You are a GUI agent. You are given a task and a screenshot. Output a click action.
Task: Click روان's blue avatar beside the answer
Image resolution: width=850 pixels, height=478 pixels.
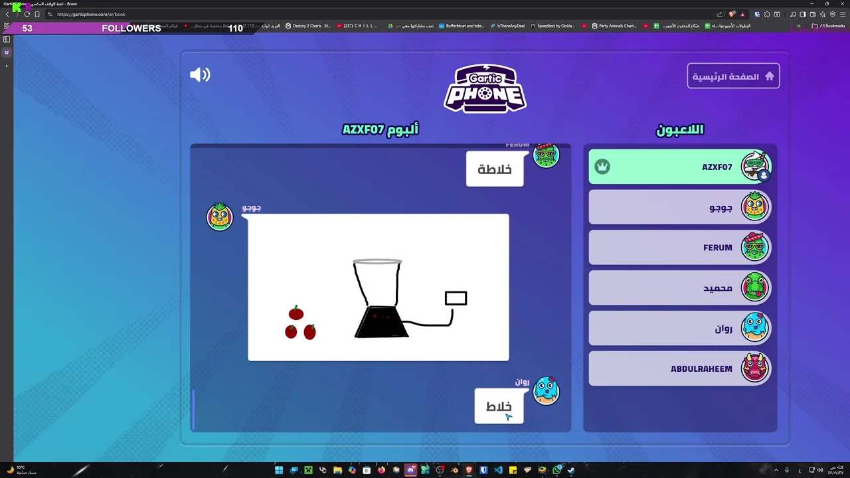tap(547, 391)
